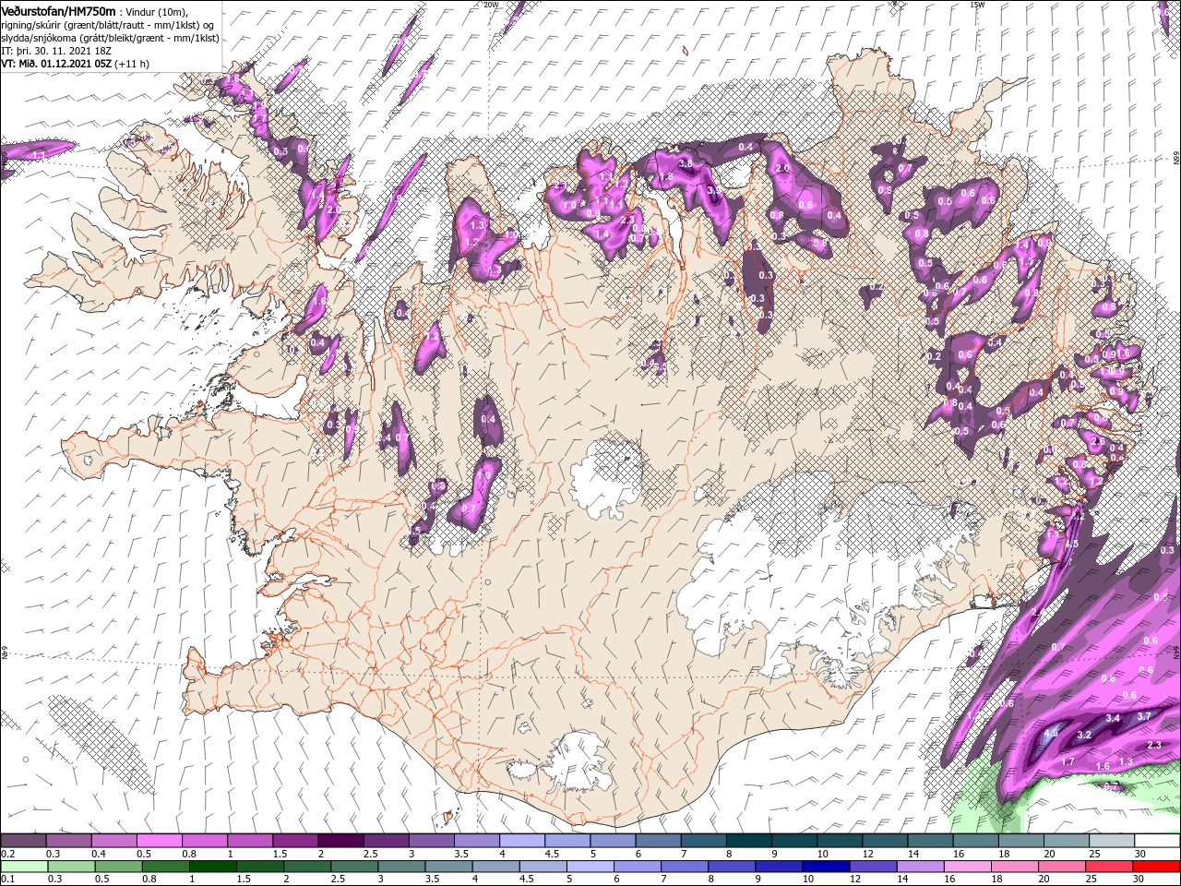
Task: Click the 2.3 value near the right map edge
Action: pyautogui.click(x=1153, y=745)
